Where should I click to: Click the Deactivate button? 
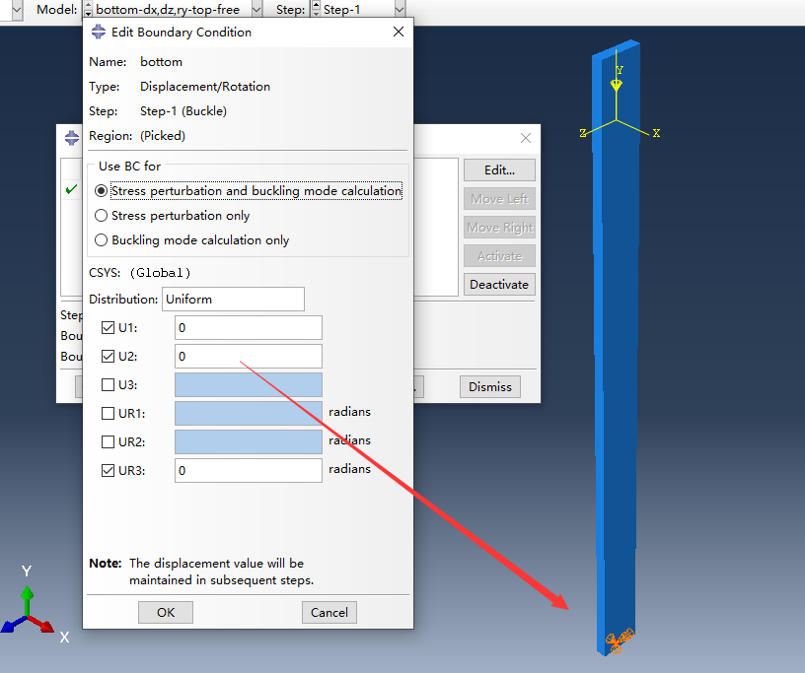(x=499, y=285)
